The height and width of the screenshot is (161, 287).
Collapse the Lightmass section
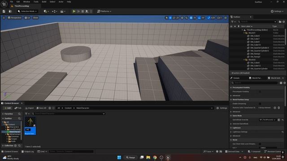pos(231,128)
